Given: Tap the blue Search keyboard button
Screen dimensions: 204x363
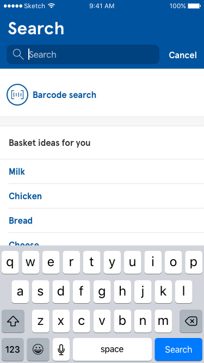Looking at the screenshot, I should click(178, 349).
